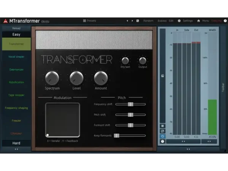Click the green Width meter bar

tap(212, 117)
